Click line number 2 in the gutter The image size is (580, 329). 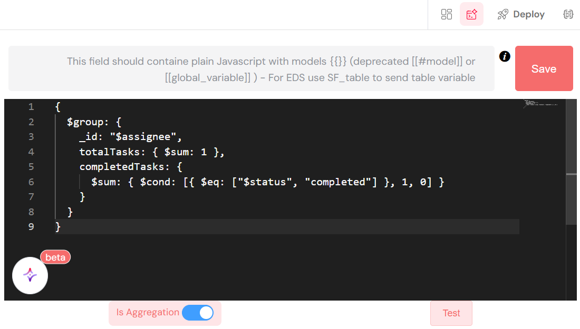31,122
